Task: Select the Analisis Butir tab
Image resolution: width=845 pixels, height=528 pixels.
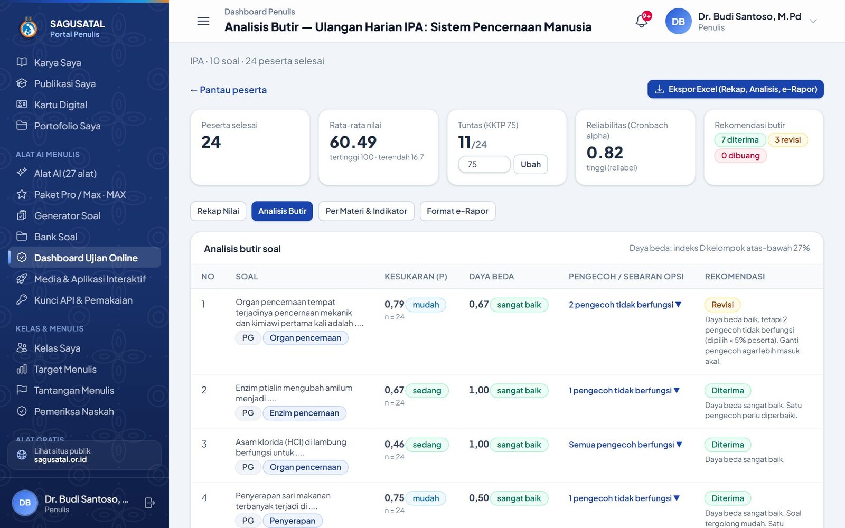Action: [x=282, y=211]
